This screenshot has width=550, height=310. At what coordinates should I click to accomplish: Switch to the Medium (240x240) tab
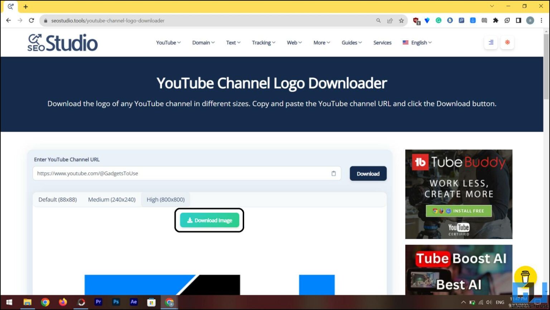point(112,199)
